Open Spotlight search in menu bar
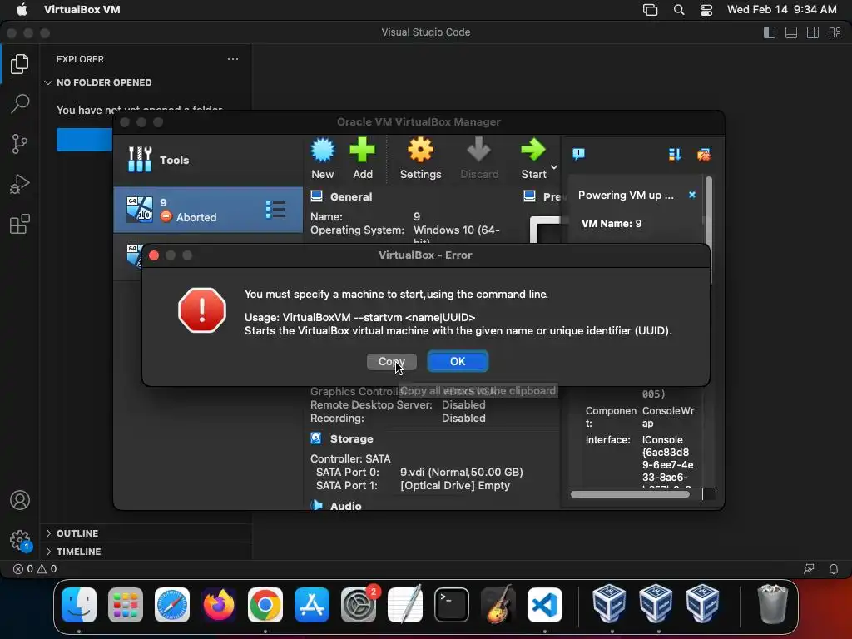This screenshot has width=852, height=639. (x=679, y=10)
